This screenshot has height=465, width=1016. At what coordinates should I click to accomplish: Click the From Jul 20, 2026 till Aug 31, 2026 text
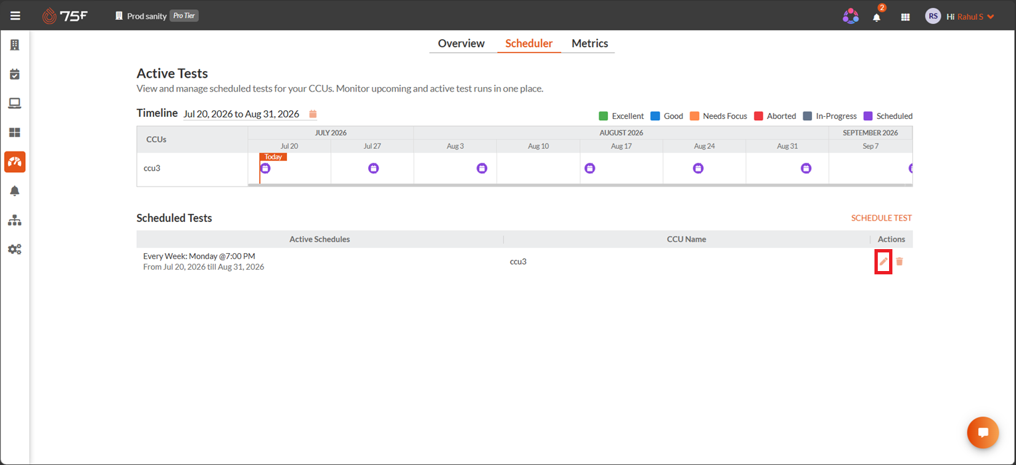point(203,267)
